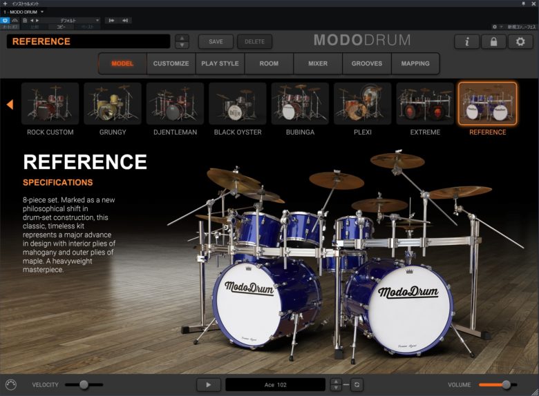Viewport: 539px width, 396px height.
Task: Click the automation curve icon in the host toolbar
Action: click(15, 20)
